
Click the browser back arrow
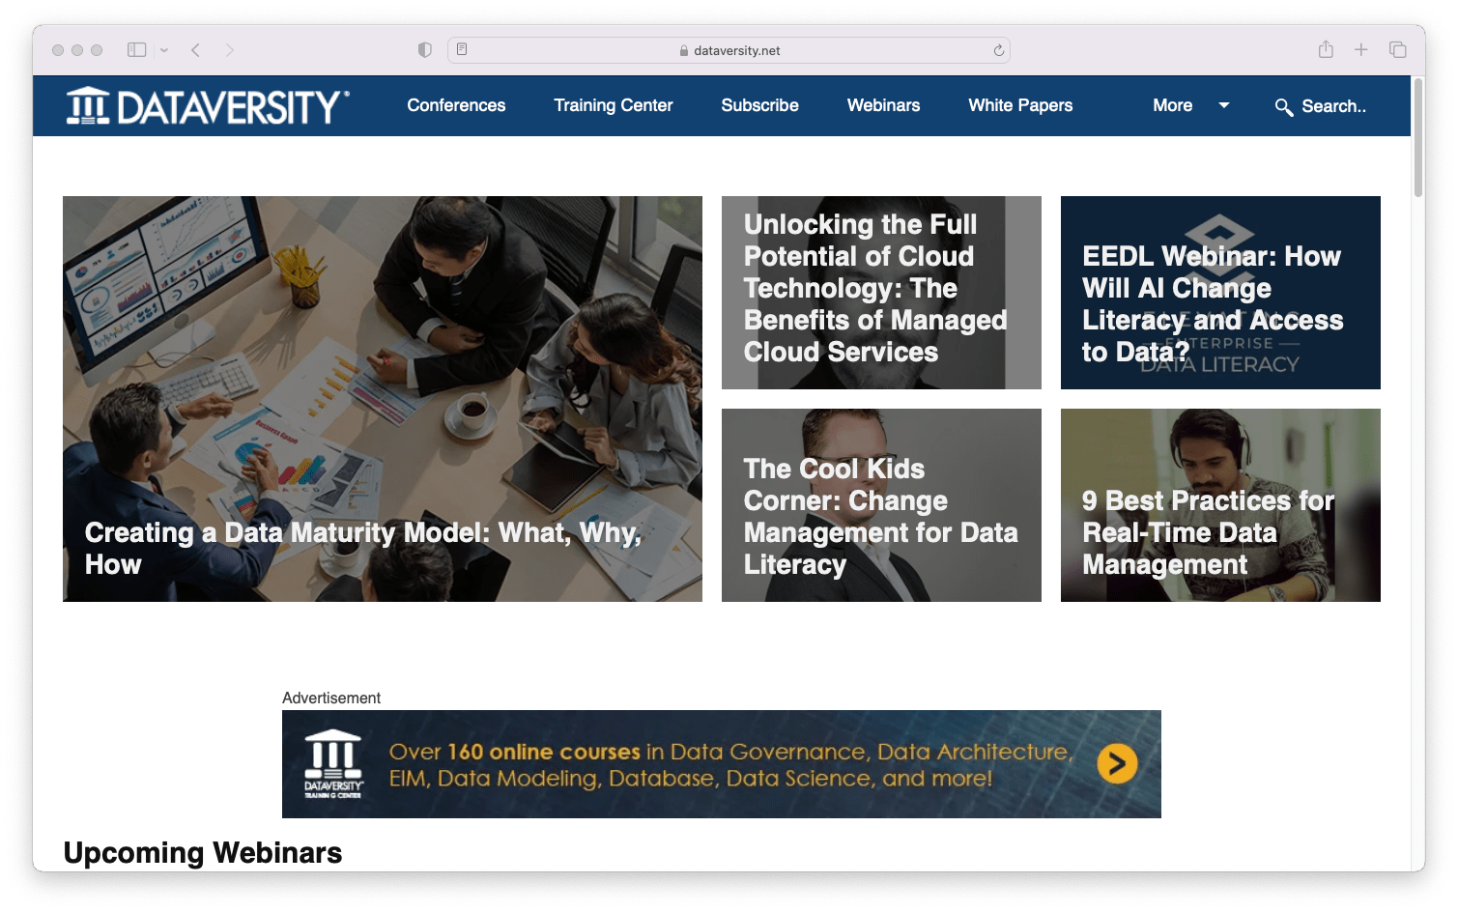[194, 48]
